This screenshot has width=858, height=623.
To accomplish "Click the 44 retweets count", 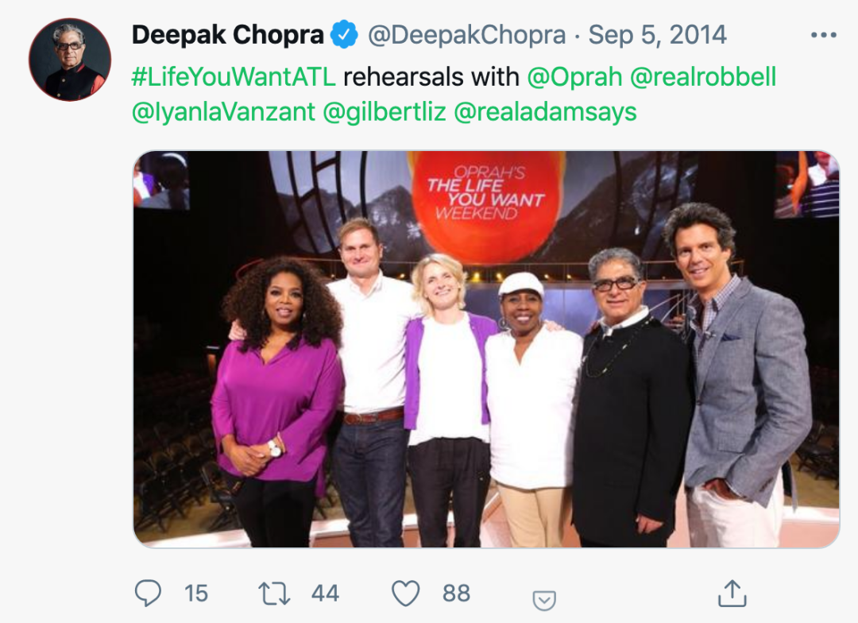I will click(325, 593).
